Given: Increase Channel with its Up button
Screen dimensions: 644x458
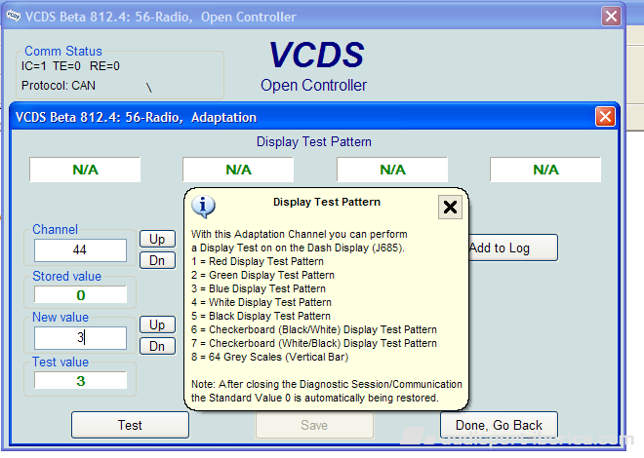Looking at the screenshot, I should tap(157, 239).
